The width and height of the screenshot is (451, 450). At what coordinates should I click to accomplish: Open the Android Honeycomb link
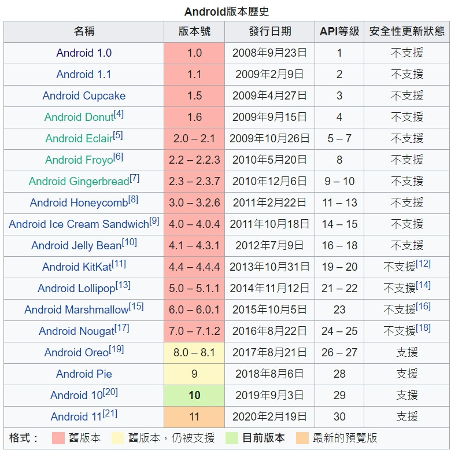pyautogui.click(x=79, y=203)
